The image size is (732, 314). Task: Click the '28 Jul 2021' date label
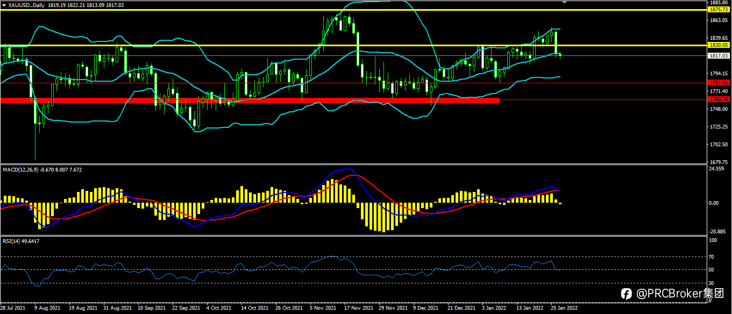tap(13, 309)
